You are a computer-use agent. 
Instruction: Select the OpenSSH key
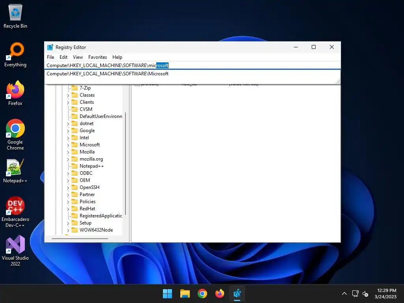(x=90, y=187)
